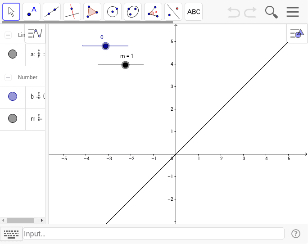Pick the Polygon tool
The height and width of the screenshot is (244, 308).
[92, 12]
